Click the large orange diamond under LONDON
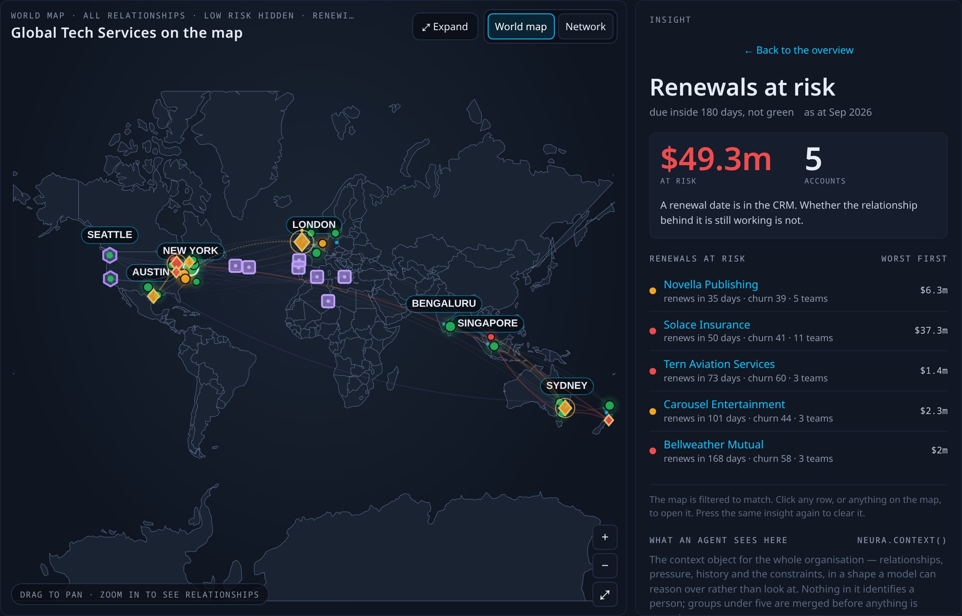Viewport: 962px width, 616px height. coord(302,242)
